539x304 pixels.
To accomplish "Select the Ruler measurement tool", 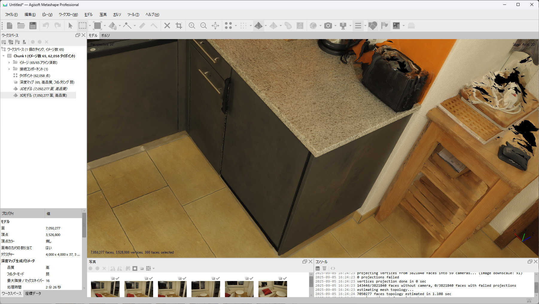I will (x=142, y=26).
